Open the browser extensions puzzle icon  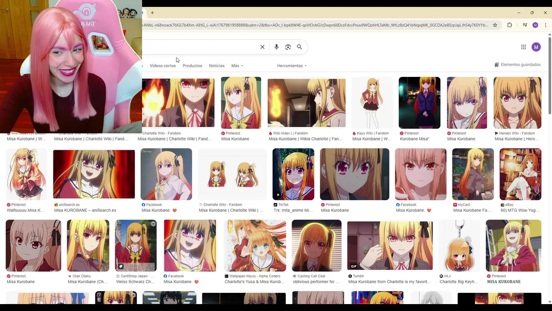click(509, 25)
